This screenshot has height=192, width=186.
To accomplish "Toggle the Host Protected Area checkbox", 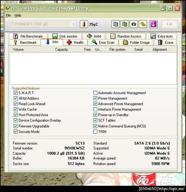I will pos(15,115).
